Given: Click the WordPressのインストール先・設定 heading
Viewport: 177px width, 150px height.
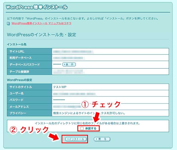Looking at the screenshot, I should pos(41,35).
